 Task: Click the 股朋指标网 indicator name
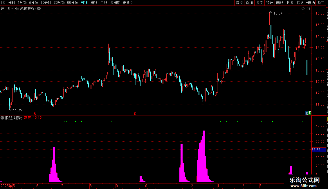tap(14, 118)
